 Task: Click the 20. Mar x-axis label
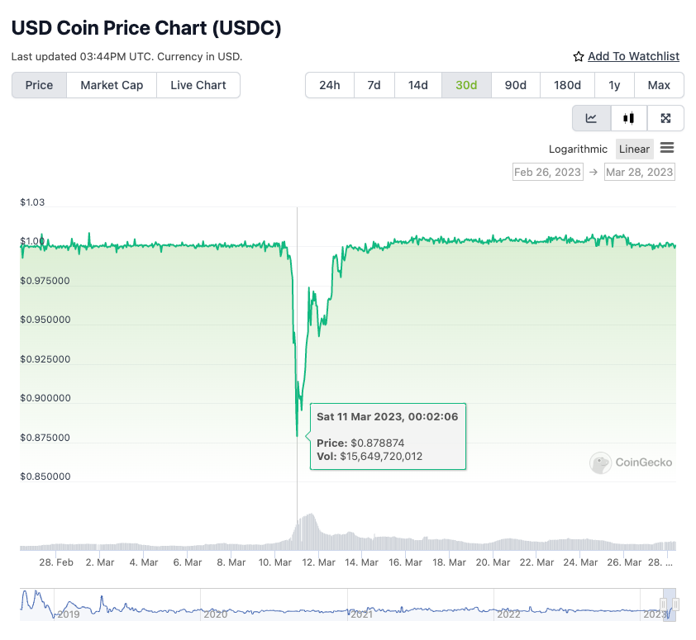493,562
